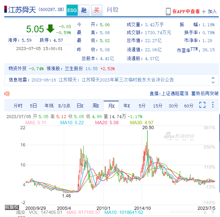Click the 2014/10 date axis label
Screen dimensions: 220x217
click(142, 208)
